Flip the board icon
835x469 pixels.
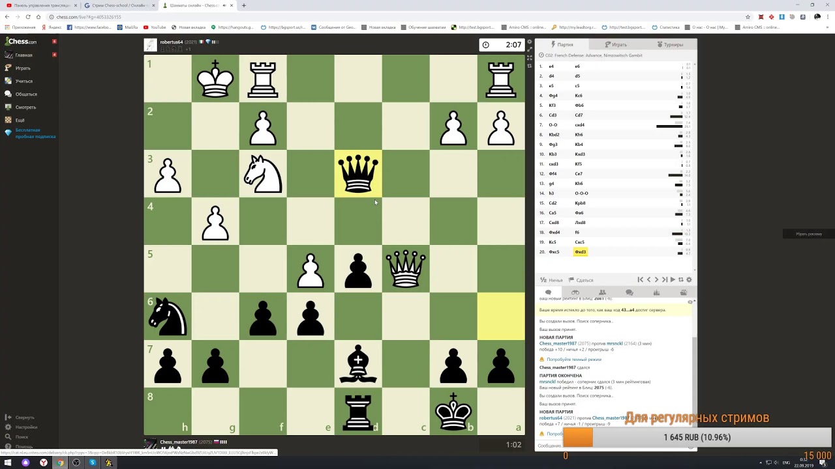pos(681,280)
